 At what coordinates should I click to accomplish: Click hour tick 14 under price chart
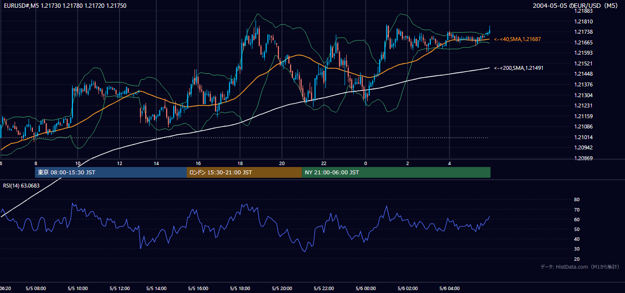coord(156,163)
